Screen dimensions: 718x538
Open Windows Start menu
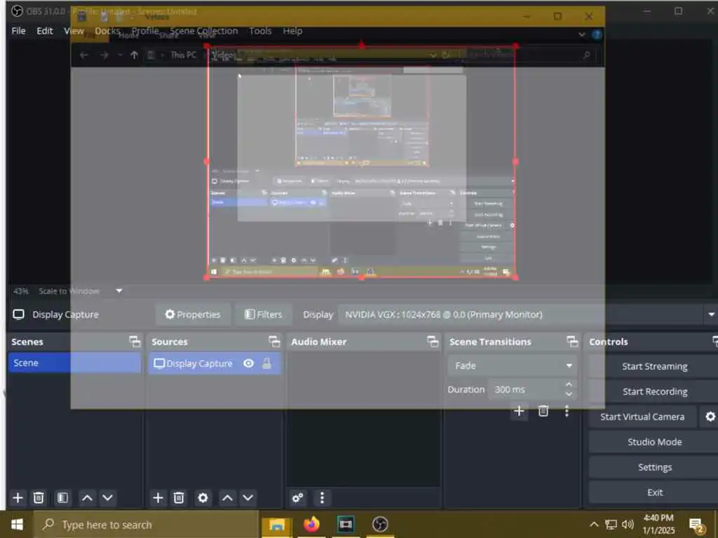[x=17, y=524]
